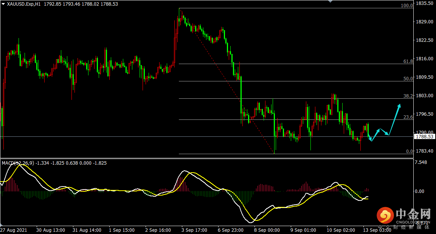Click the Fibonacci level label "50.0"
The height and width of the screenshot is (234, 436).
408,79
